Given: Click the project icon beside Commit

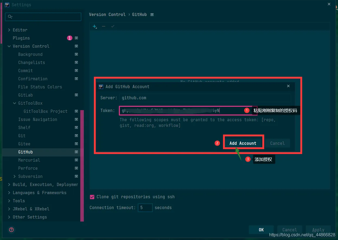Looking at the screenshot, I should pos(76,71).
